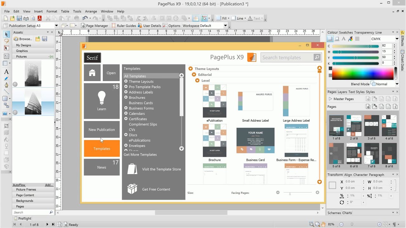Open the Options toolbar button
The height and width of the screenshot is (228, 406).
click(x=171, y=26)
